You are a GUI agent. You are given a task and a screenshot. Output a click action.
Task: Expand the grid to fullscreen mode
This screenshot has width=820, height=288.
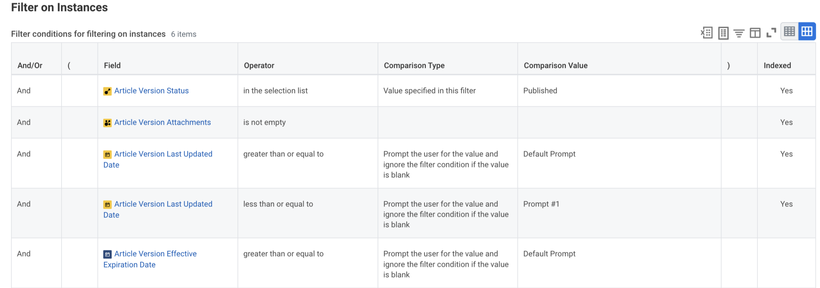(x=771, y=33)
